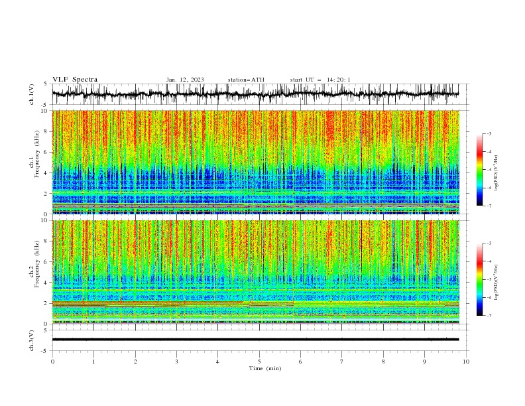This screenshot has width=525, height=406.
Task: Click the ch.2 Frequency (kHz) axis label
Action: 34,264
